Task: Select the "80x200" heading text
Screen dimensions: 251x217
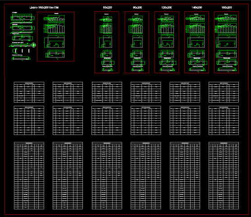Action: (107, 7)
